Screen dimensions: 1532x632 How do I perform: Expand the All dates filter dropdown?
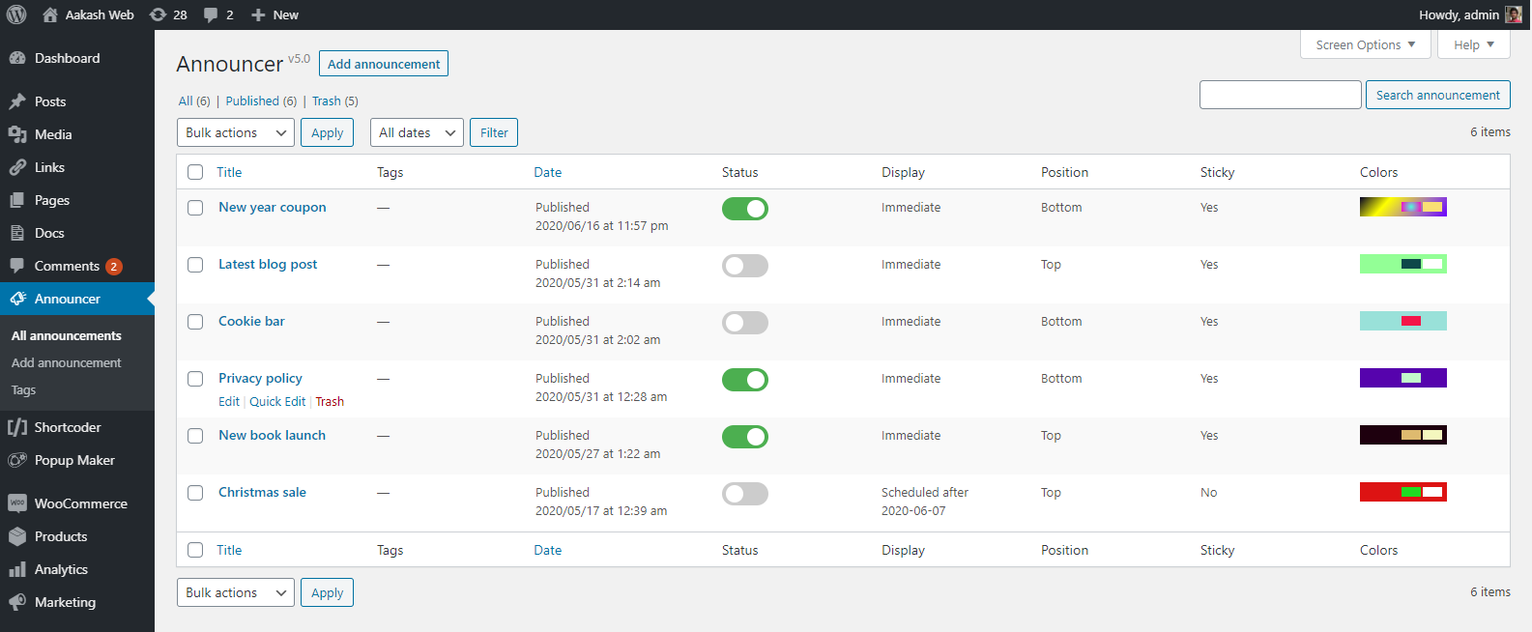(x=417, y=132)
